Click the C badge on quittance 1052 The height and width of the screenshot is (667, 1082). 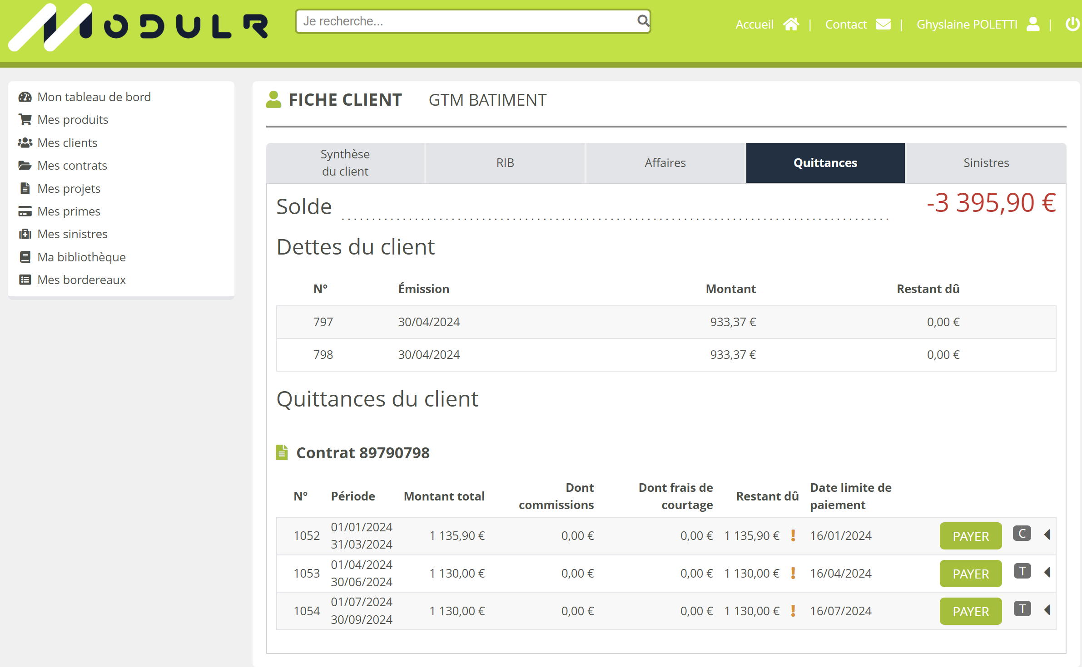click(x=1022, y=534)
